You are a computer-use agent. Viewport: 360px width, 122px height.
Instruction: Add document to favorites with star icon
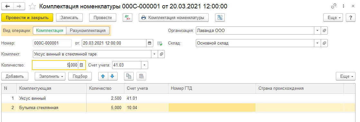click(33, 6)
